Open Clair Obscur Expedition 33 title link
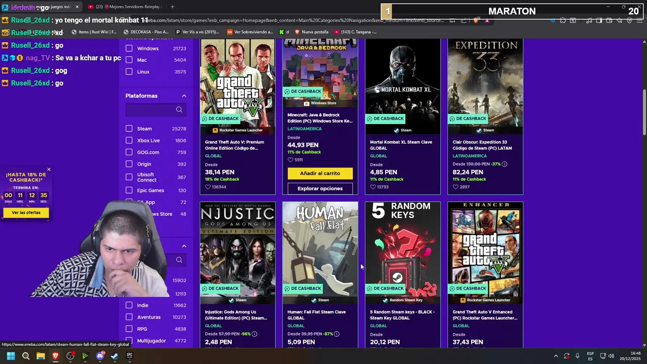Viewport: 647px width, 364px height. click(x=482, y=145)
